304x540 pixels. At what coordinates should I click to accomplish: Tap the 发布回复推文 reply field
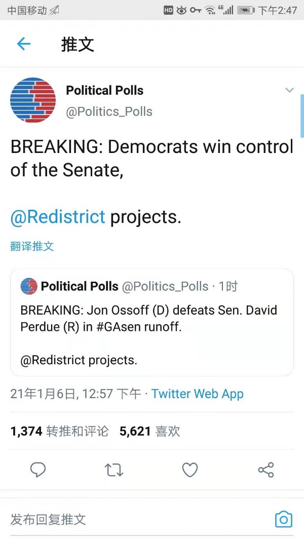138,519
